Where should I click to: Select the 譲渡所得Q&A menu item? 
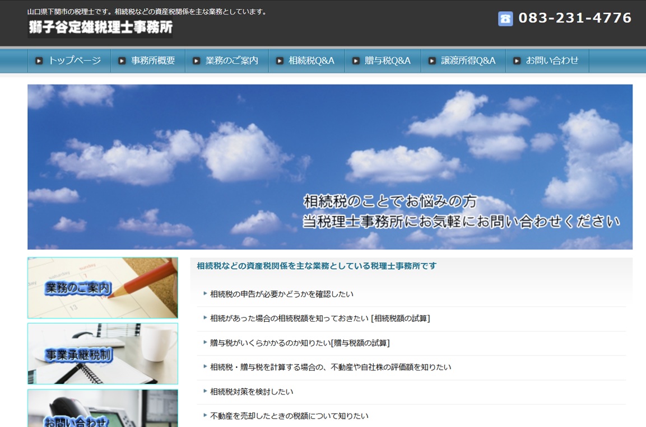point(463,61)
